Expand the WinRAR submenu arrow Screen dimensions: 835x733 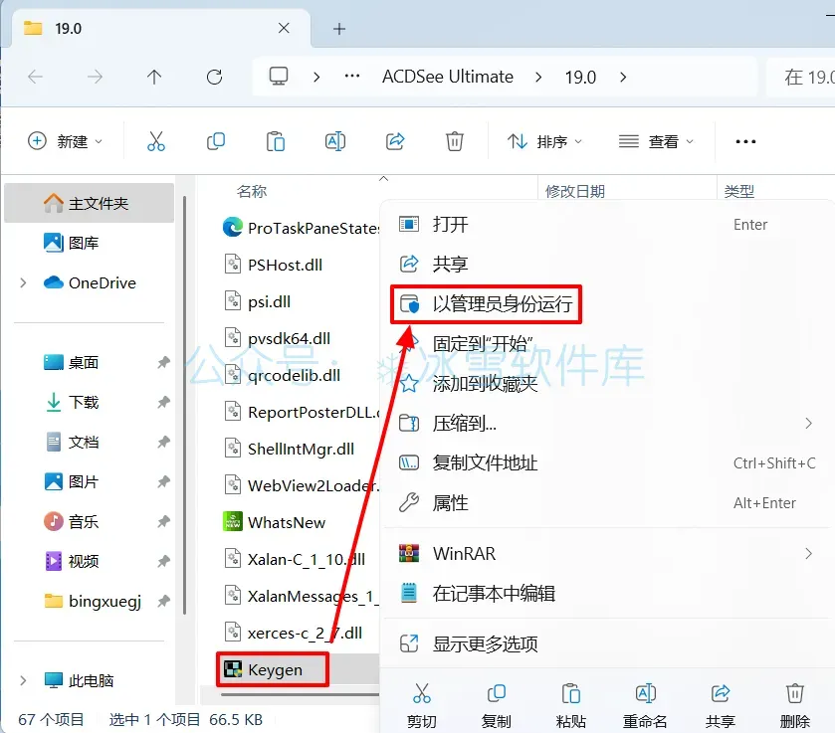tap(808, 554)
